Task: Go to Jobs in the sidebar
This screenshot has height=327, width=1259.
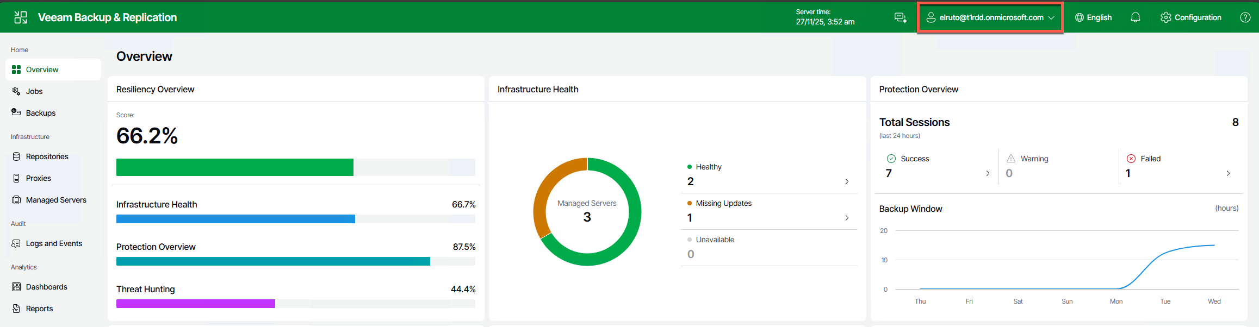Action: [x=34, y=91]
